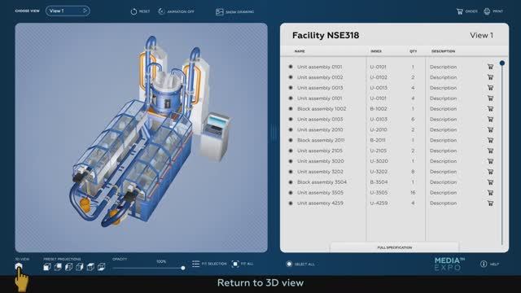Image resolution: width=521 pixels, height=293 pixels.
Task: Click the panel divider grip handle
Action: pos(274,133)
